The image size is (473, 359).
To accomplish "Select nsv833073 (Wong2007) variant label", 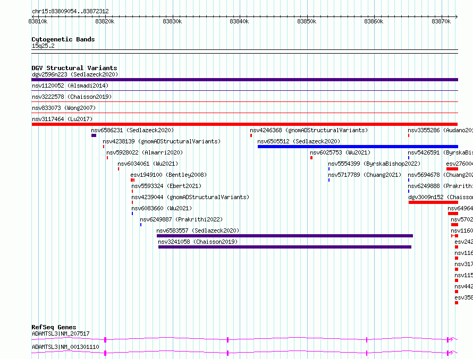I will (64, 108).
